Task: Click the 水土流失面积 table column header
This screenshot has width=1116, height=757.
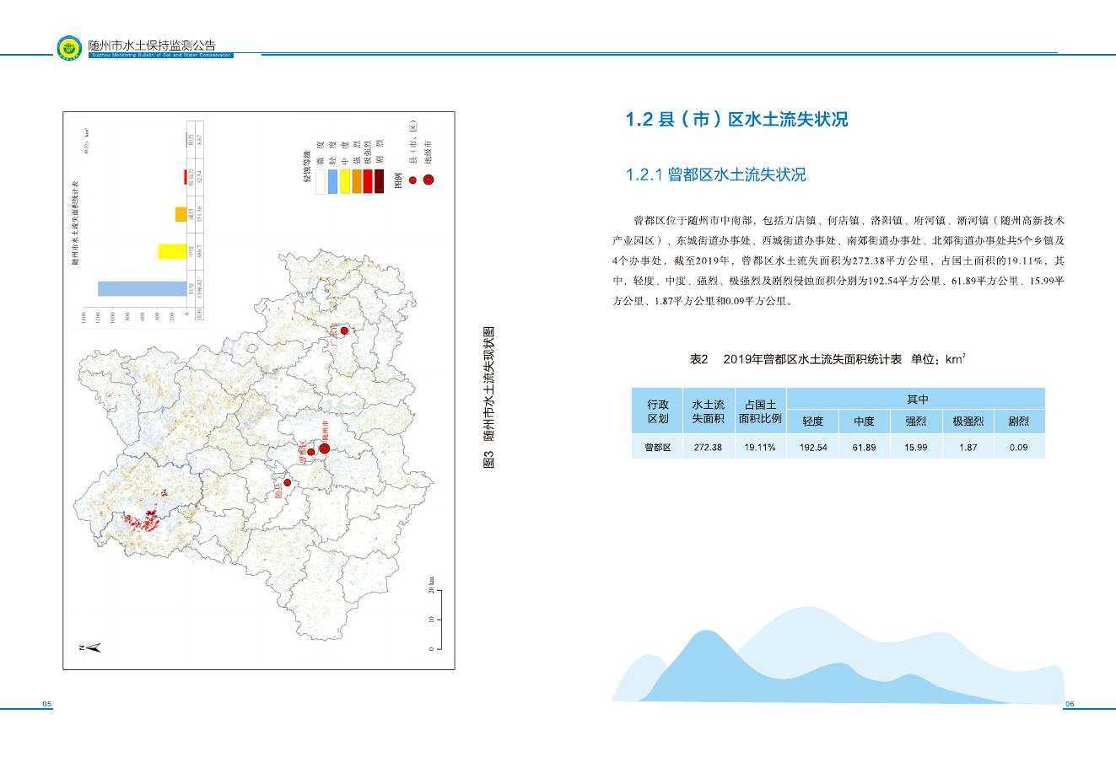Action: pos(708,411)
